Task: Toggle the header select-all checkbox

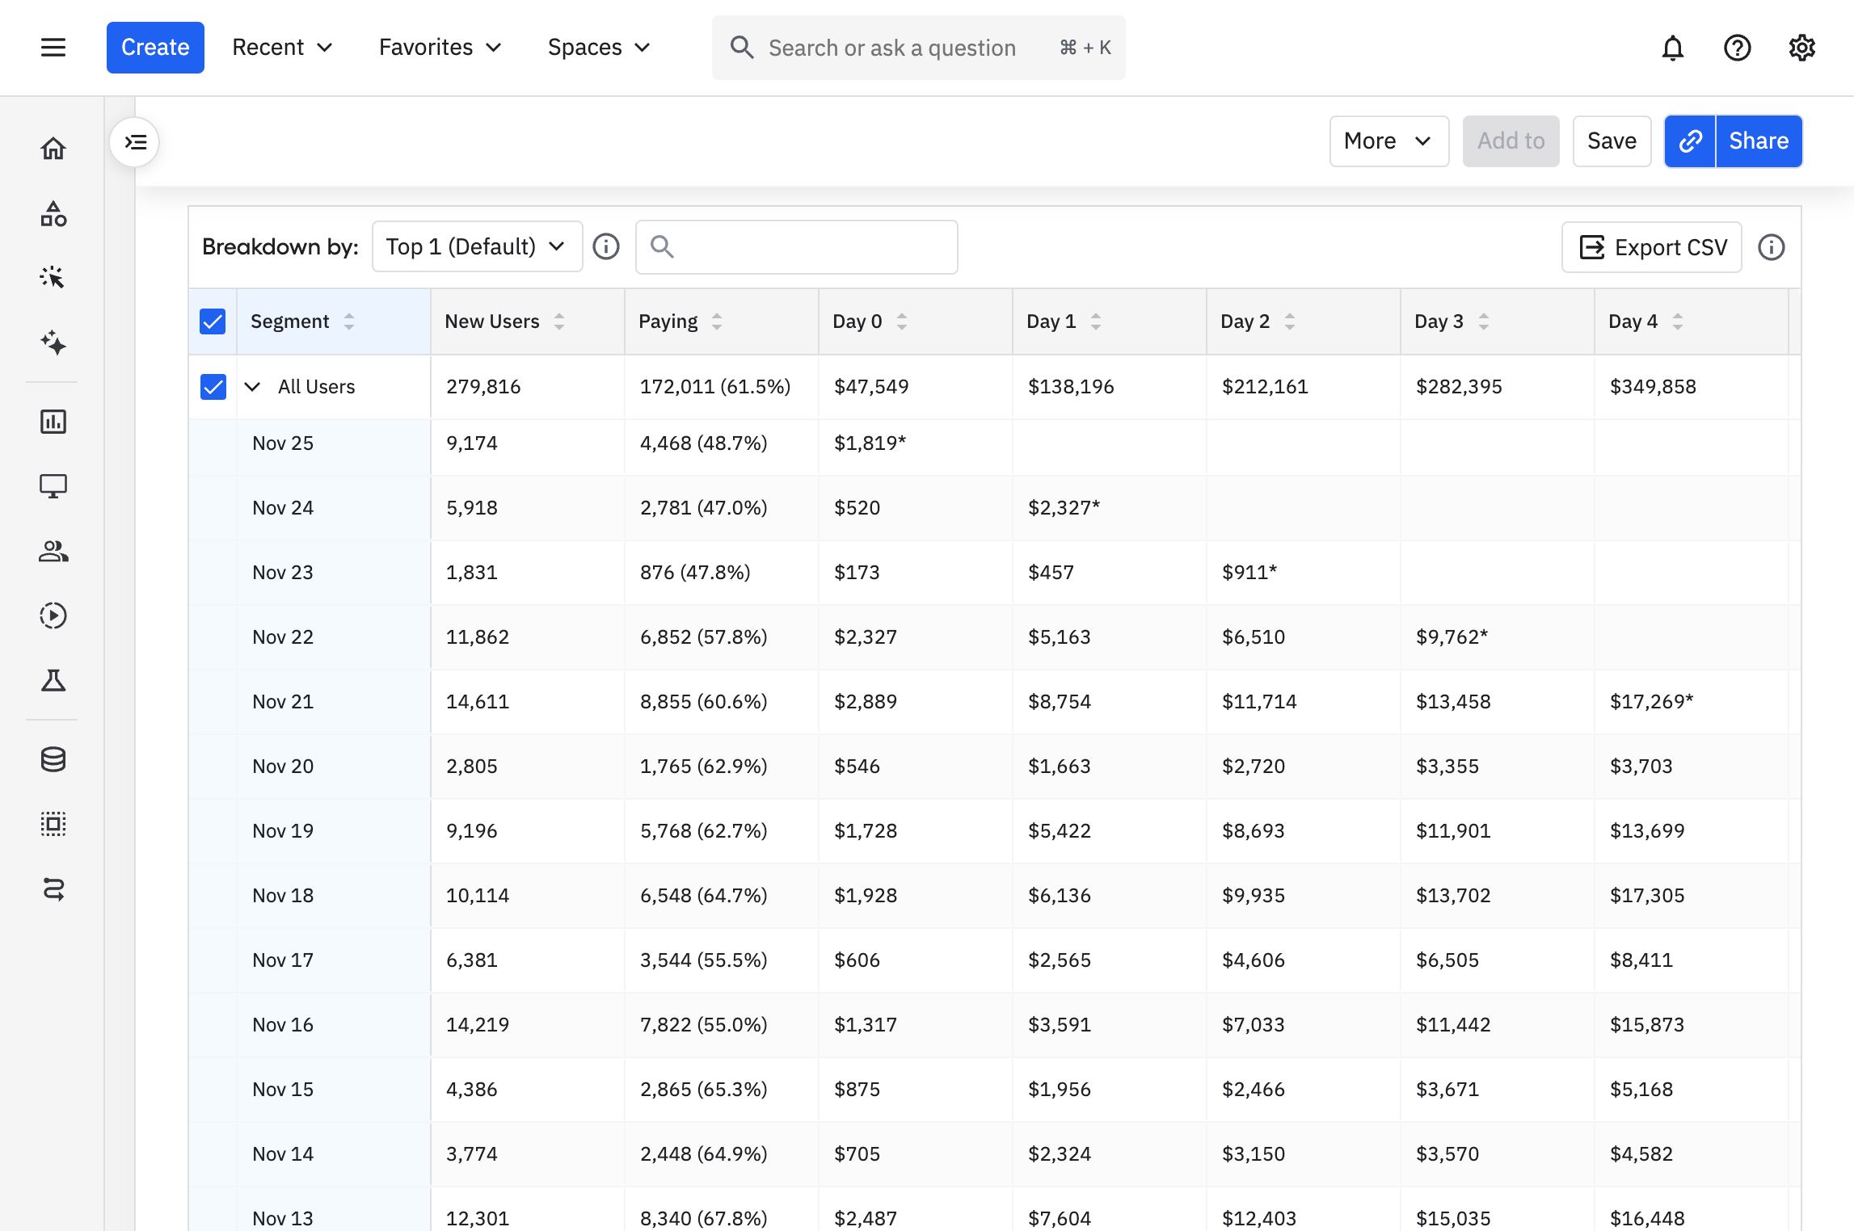Action: pos(213,321)
